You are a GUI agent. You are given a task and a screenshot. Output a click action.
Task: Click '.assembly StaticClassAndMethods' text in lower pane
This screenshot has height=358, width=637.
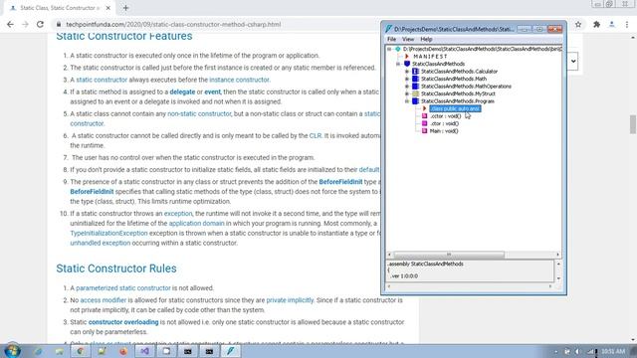tap(425, 264)
